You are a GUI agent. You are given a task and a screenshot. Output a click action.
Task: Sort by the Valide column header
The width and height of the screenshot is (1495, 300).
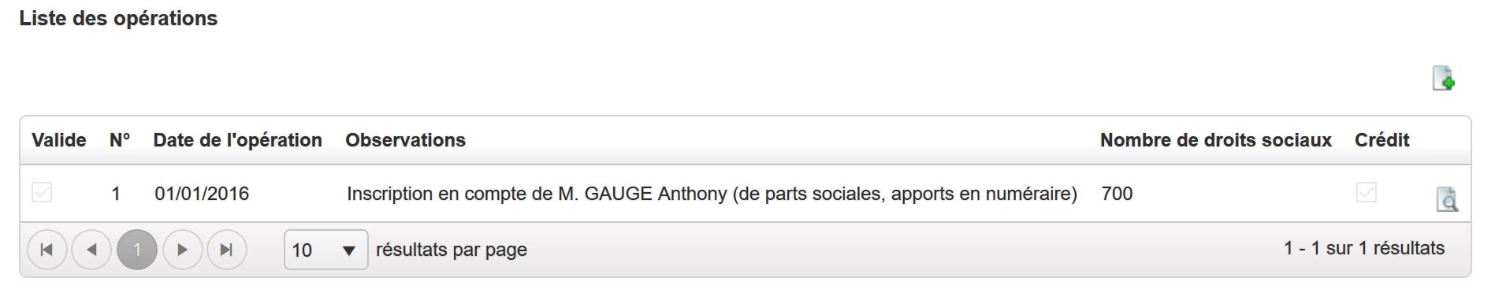click(x=59, y=140)
